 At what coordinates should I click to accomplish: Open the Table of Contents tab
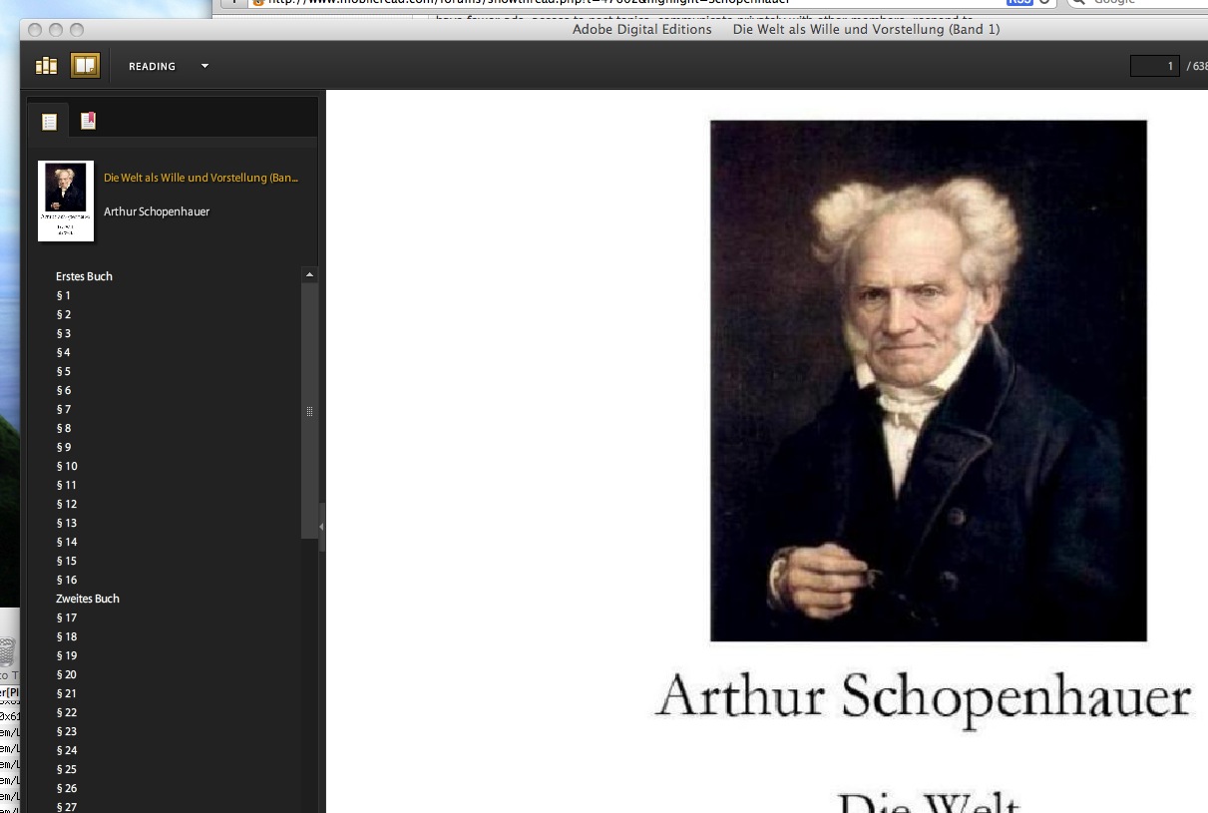(x=49, y=121)
